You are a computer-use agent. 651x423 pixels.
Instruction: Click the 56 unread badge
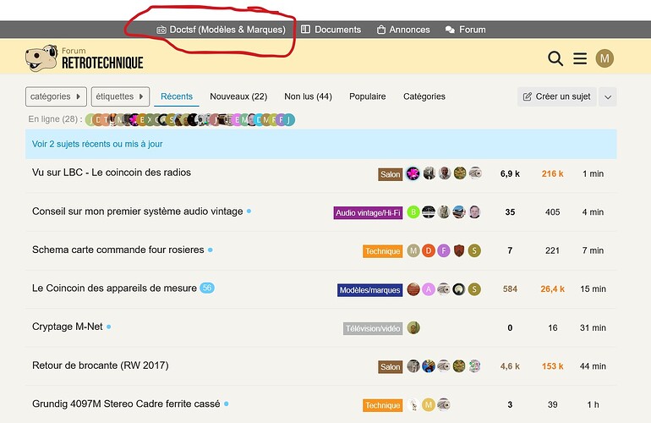[207, 288]
